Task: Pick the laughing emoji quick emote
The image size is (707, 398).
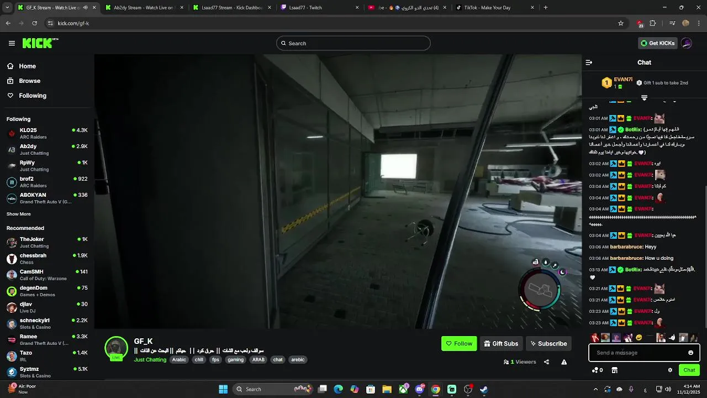Action: (639, 338)
